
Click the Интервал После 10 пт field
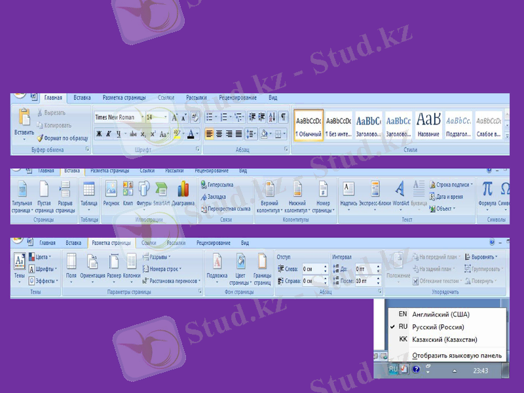368,281
